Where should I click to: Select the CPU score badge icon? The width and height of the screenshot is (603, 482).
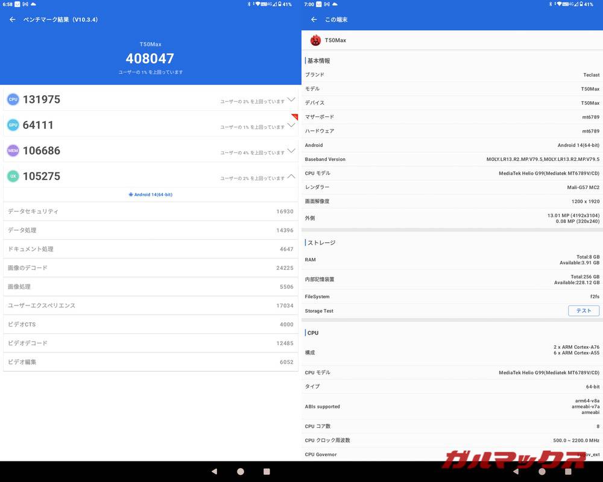[13, 99]
